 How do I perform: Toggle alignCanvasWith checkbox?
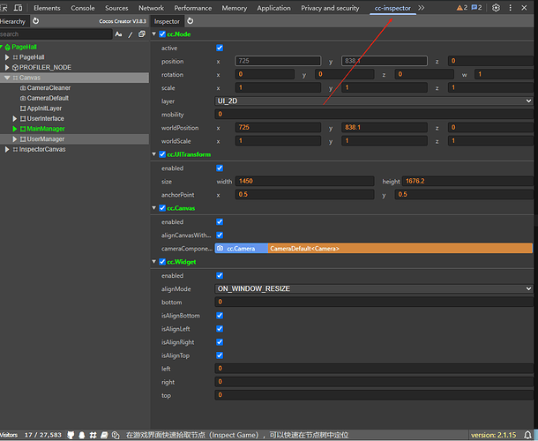[220, 235]
